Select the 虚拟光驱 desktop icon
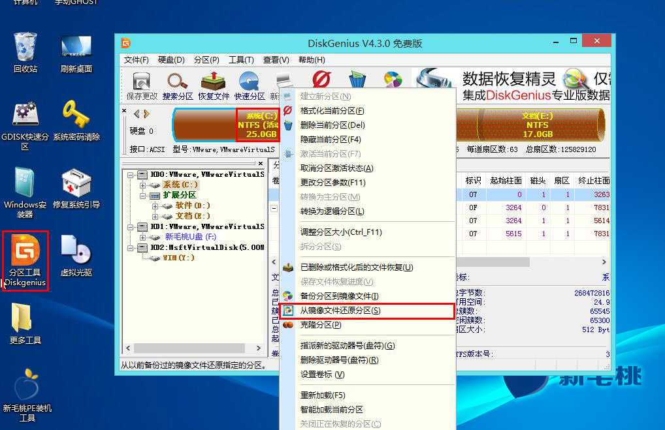The height and width of the screenshot is (430, 665). point(76,256)
